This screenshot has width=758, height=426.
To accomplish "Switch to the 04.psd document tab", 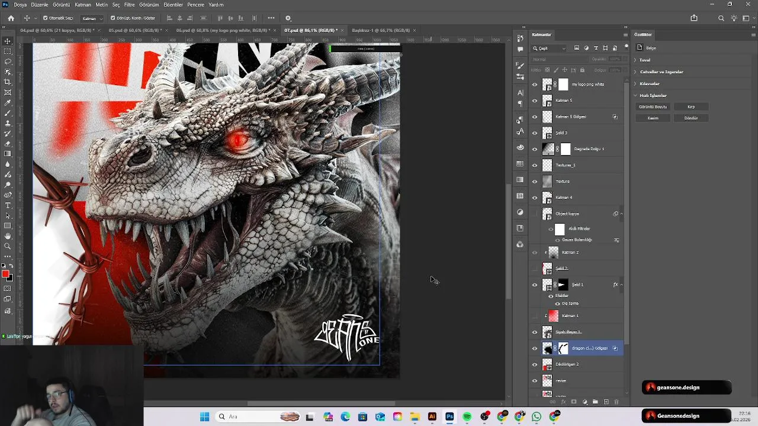I will pyautogui.click(x=57, y=30).
